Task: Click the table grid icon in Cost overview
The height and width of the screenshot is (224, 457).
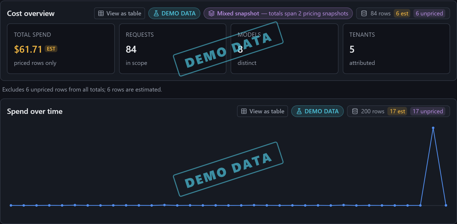Action: pos(101,13)
